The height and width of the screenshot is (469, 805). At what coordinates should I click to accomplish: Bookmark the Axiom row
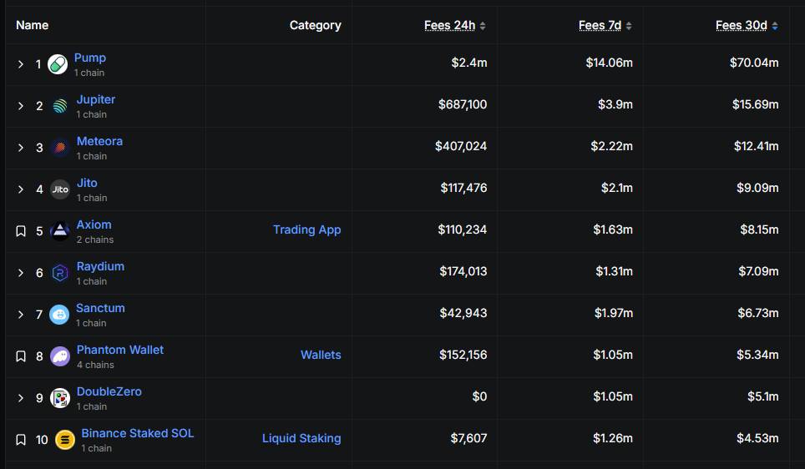pos(21,231)
